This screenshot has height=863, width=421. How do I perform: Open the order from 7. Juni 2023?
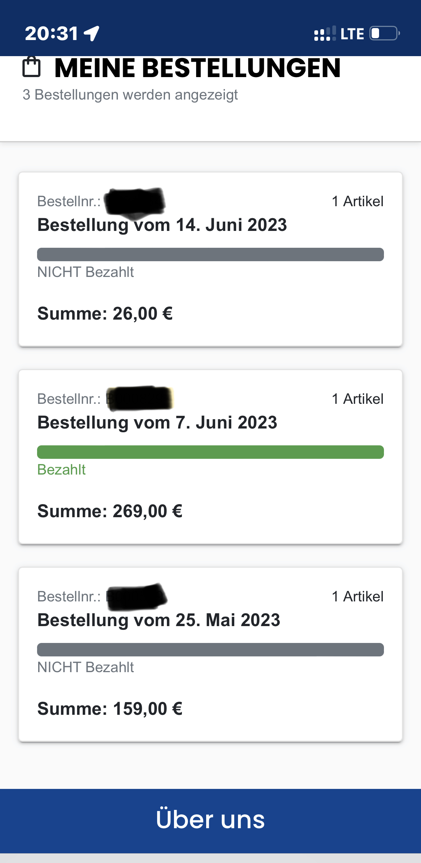point(157,423)
